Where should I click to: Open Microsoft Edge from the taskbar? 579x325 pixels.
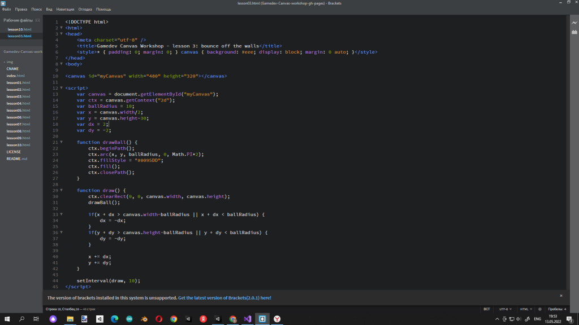pyautogui.click(x=114, y=319)
